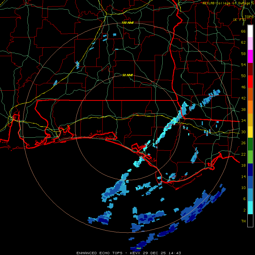
Task: Click the legend value 30
Action: click(243, 132)
